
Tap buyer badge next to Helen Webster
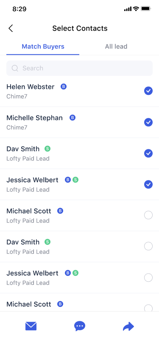pyautogui.click(x=64, y=87)
